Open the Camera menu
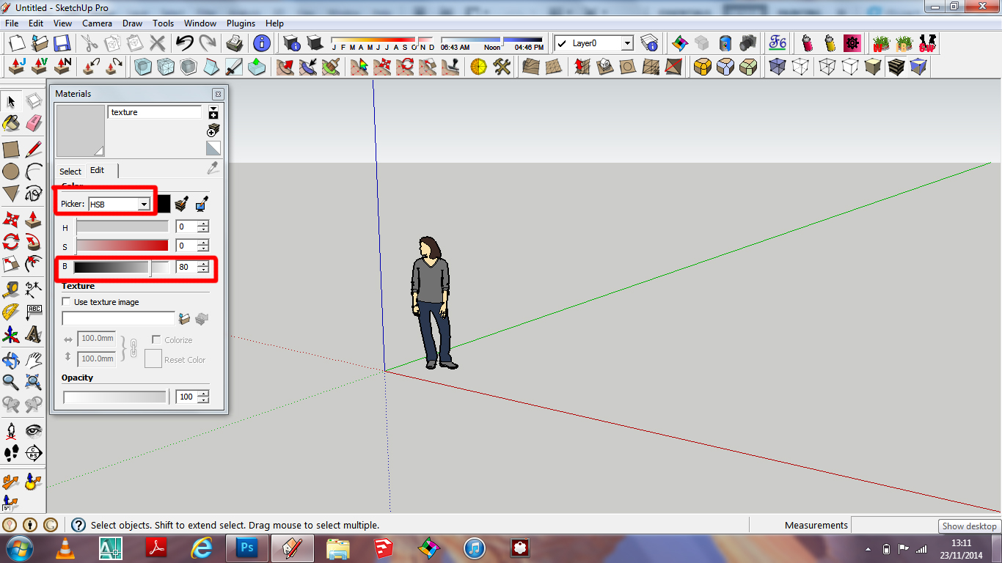This screenshot has height=563, width=1002. [x=97, y=23]
